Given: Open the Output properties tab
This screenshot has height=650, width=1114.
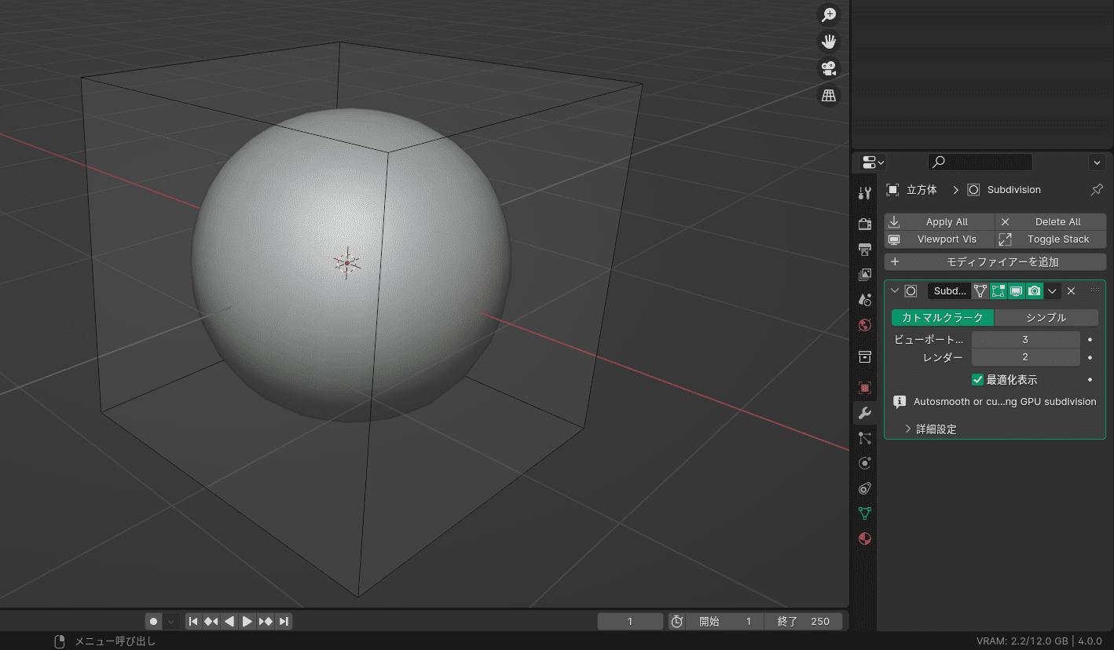Looking at the screenshot, I should tap(865, 250).
